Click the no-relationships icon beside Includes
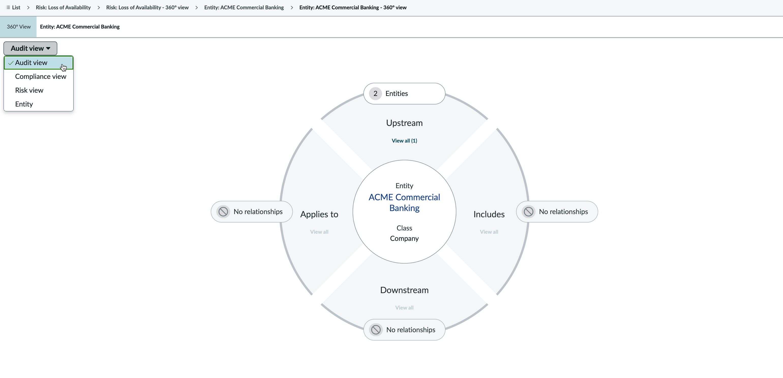This screenshot has height=378, width=783. coord(529,212)
